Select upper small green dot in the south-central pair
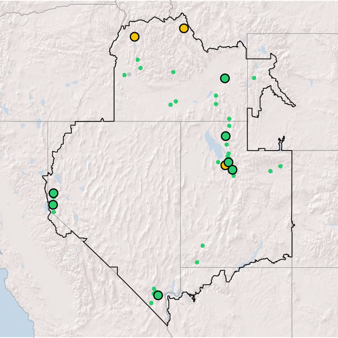Image resolution: width=338 pixels, height=338 pixels. pyautogui.click(x=202, y=246)
